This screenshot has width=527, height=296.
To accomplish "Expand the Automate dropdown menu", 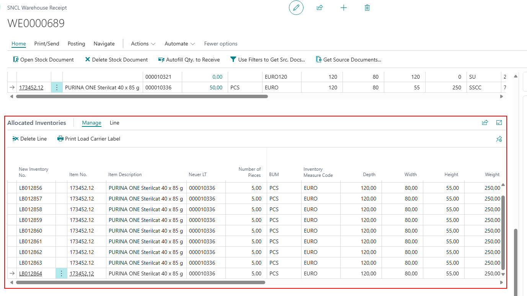I will point(180,44).
